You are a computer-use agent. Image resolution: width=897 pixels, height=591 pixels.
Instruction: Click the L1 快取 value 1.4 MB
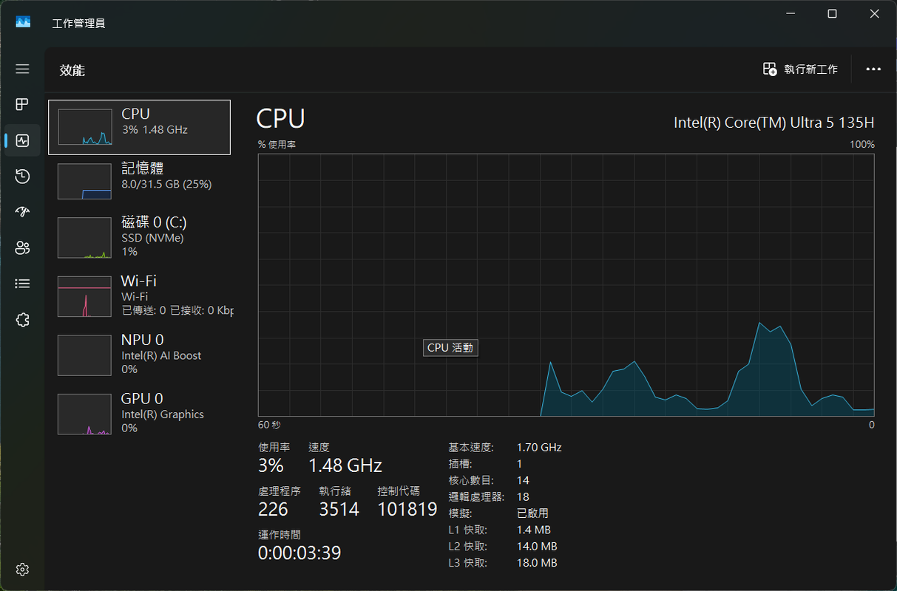[x=534, y=530]
